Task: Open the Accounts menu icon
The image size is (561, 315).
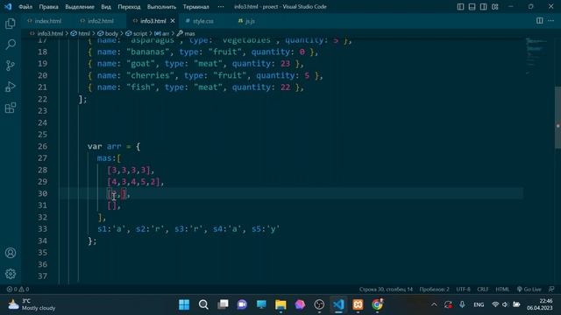Action: tap(11, 253)
